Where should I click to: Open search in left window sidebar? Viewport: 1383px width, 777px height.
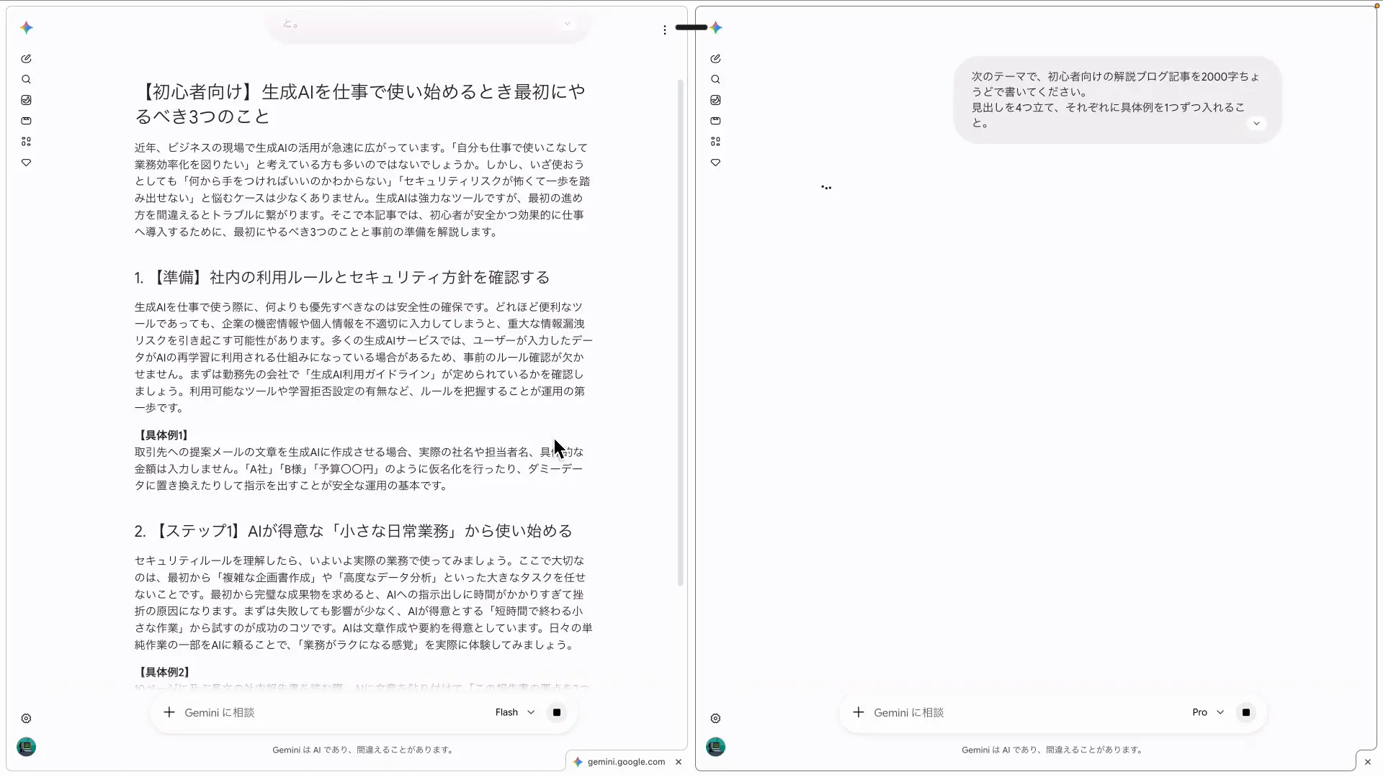click(27, 80)
